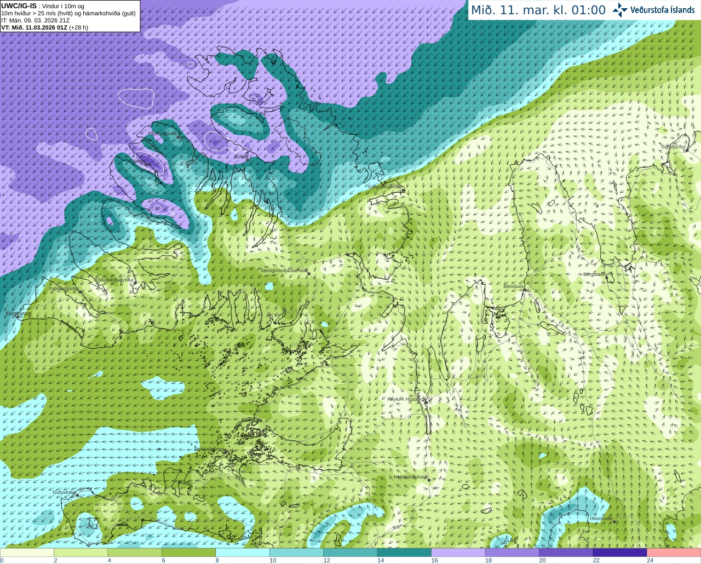The width and height of the screenshot is (701, 564).
Task: Click the Patreksfjörður station label
Action: 64,288
